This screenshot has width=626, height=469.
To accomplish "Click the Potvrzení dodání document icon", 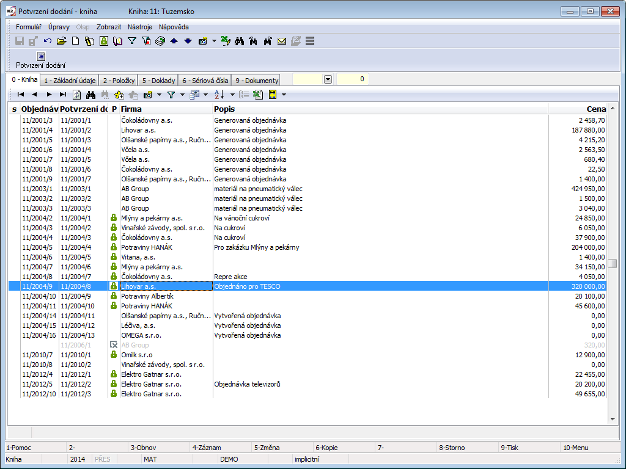I will point(40,57).
